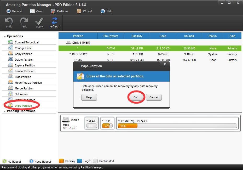Open the General menu
This screenshot has width=243, height=170.
coord(14,11)
